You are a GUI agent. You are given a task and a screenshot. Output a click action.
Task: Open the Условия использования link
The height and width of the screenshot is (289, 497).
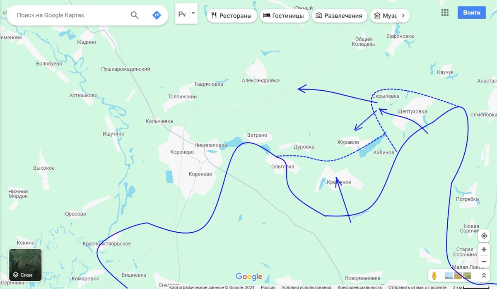[x=306, y=287]
